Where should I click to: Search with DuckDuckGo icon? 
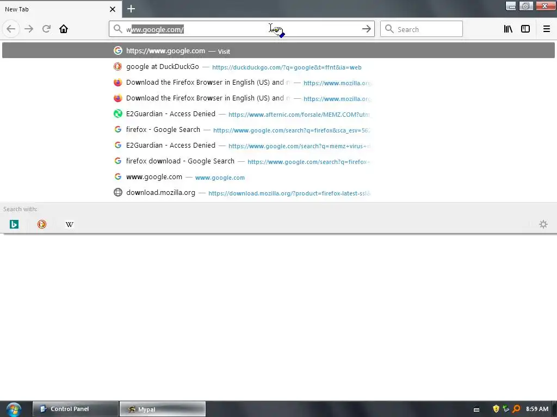tap(42, 224)
